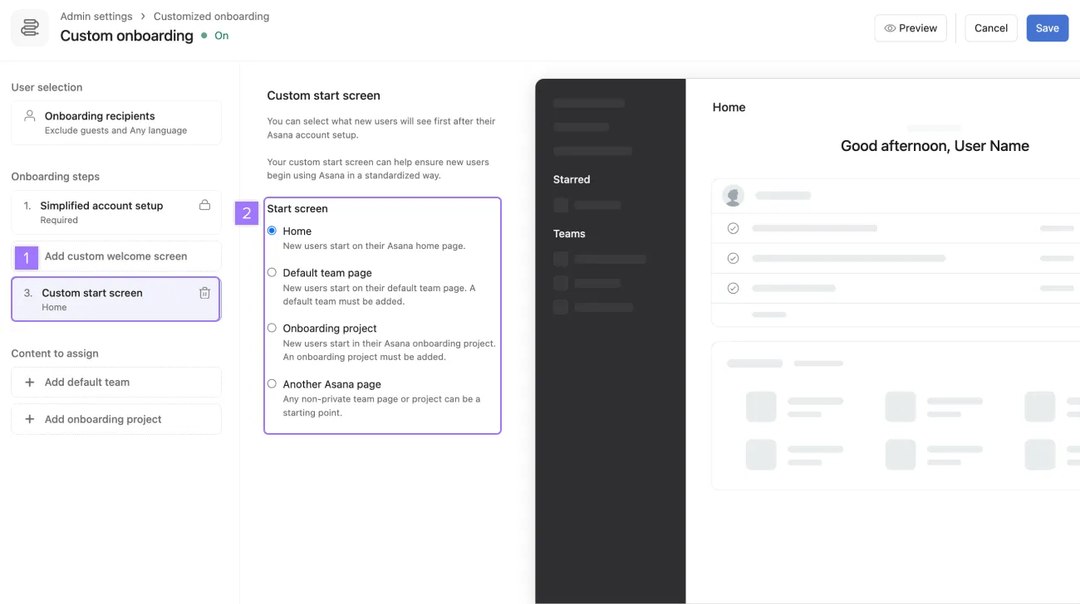The width and height of the screenshot is (1080, 604).
Task: Click the Asana logo icon
Action: point(29,27)
